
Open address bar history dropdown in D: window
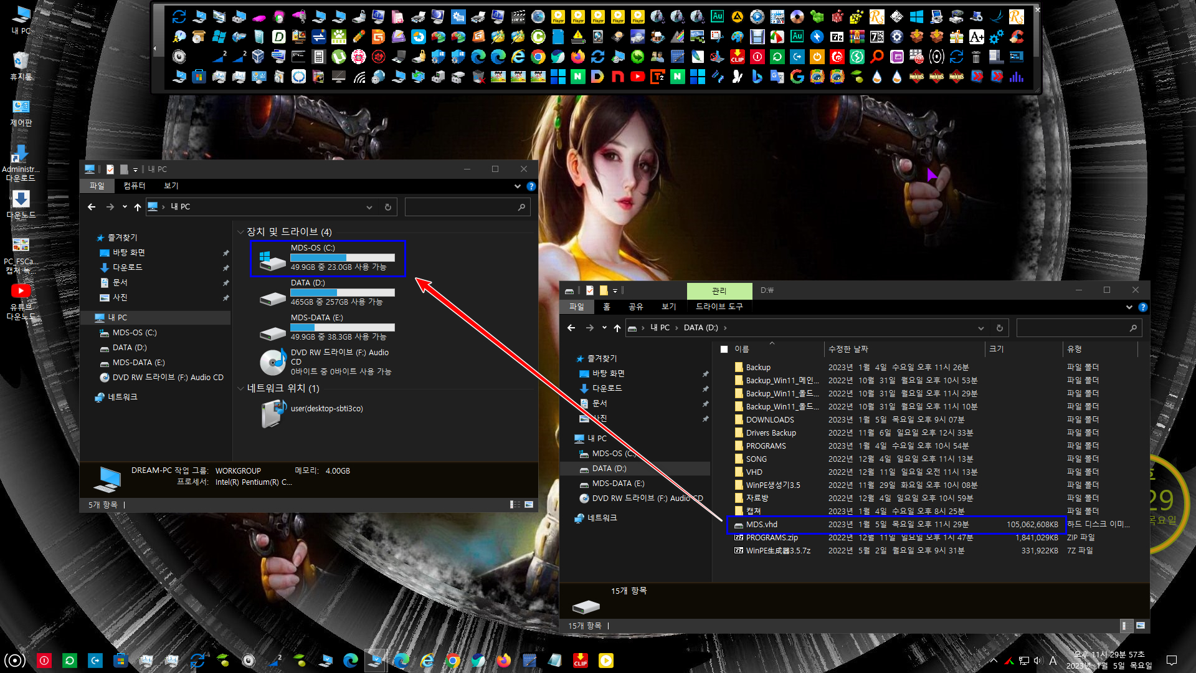click(x=981, y=328)
